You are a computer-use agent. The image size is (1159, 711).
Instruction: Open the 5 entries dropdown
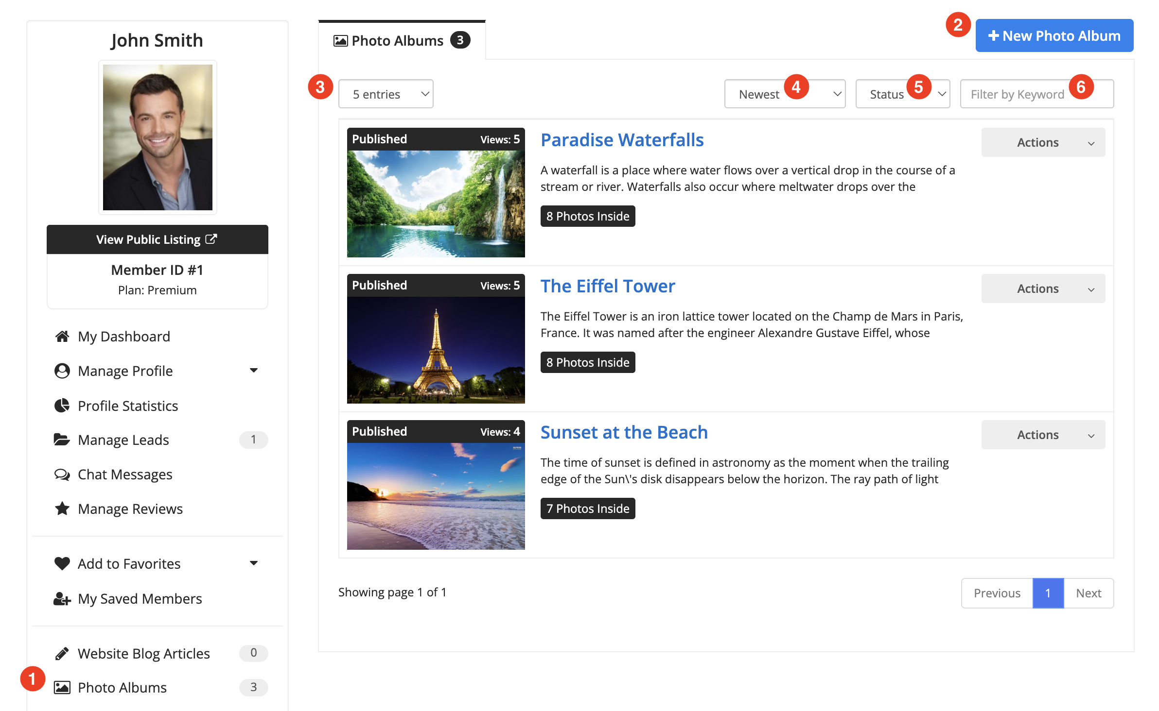pyautogui.click(x=386, y=94)
